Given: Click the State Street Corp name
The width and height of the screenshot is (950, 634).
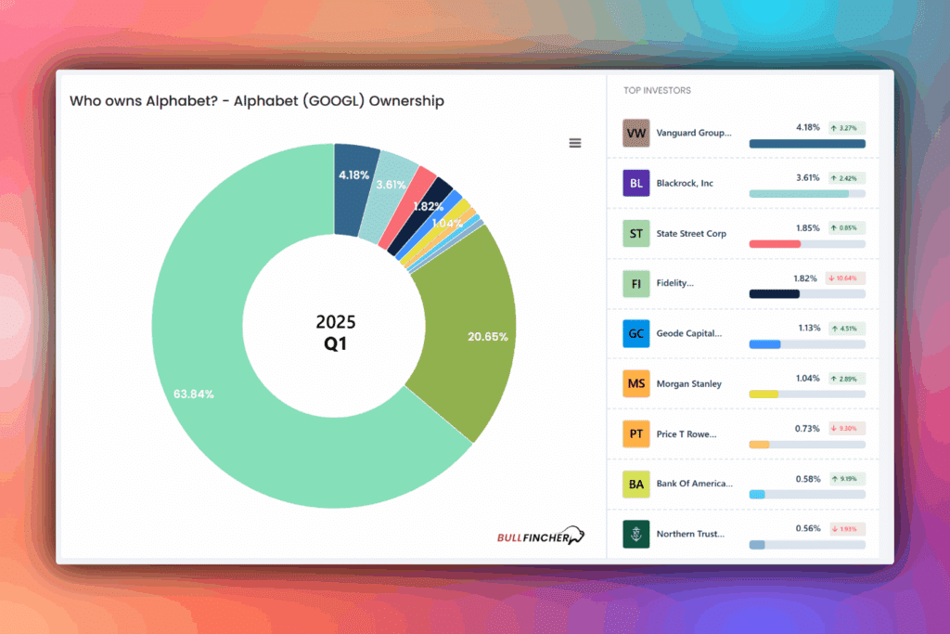Looking at the screenshot, I should coord(691,233).
